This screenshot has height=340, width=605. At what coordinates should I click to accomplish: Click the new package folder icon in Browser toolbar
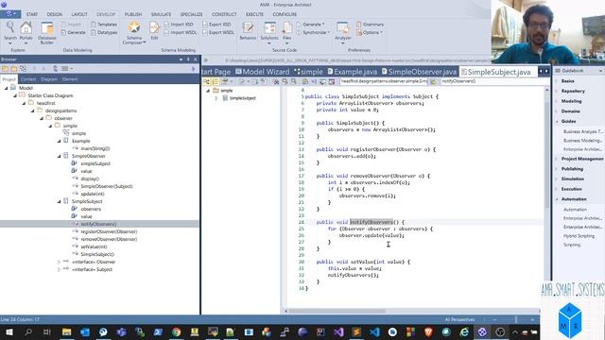click(x=14, y=69)
